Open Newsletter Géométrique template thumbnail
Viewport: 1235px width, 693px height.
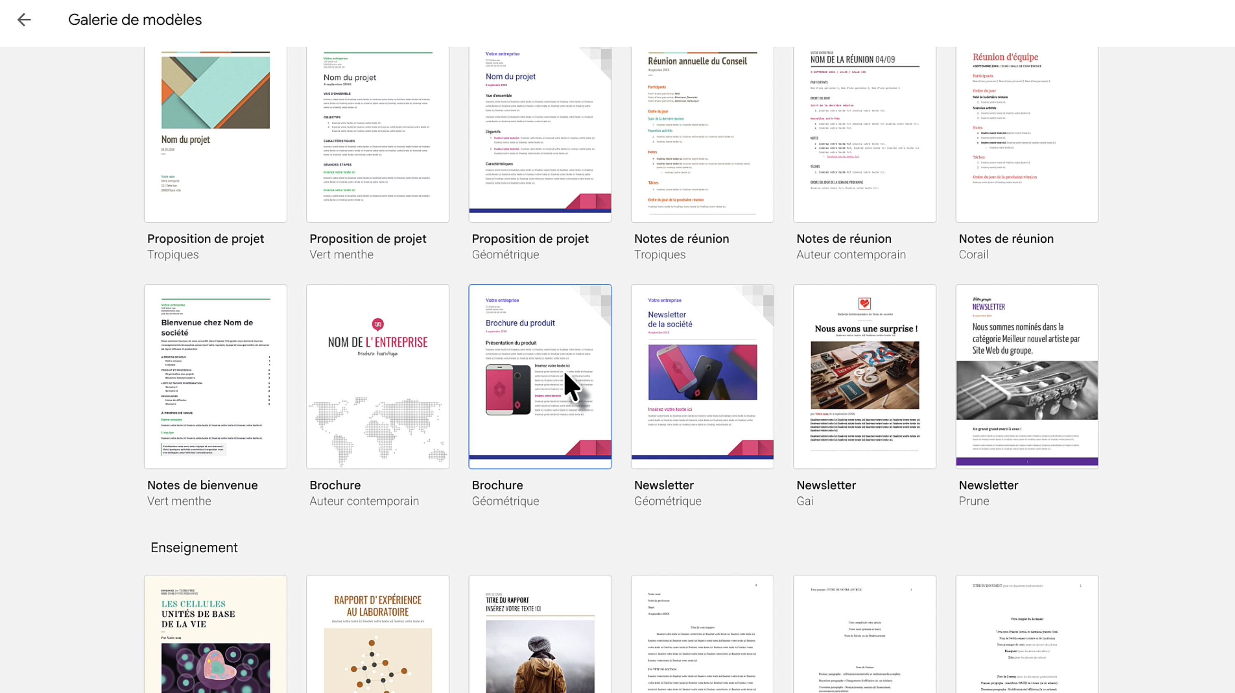pos(702,376)
